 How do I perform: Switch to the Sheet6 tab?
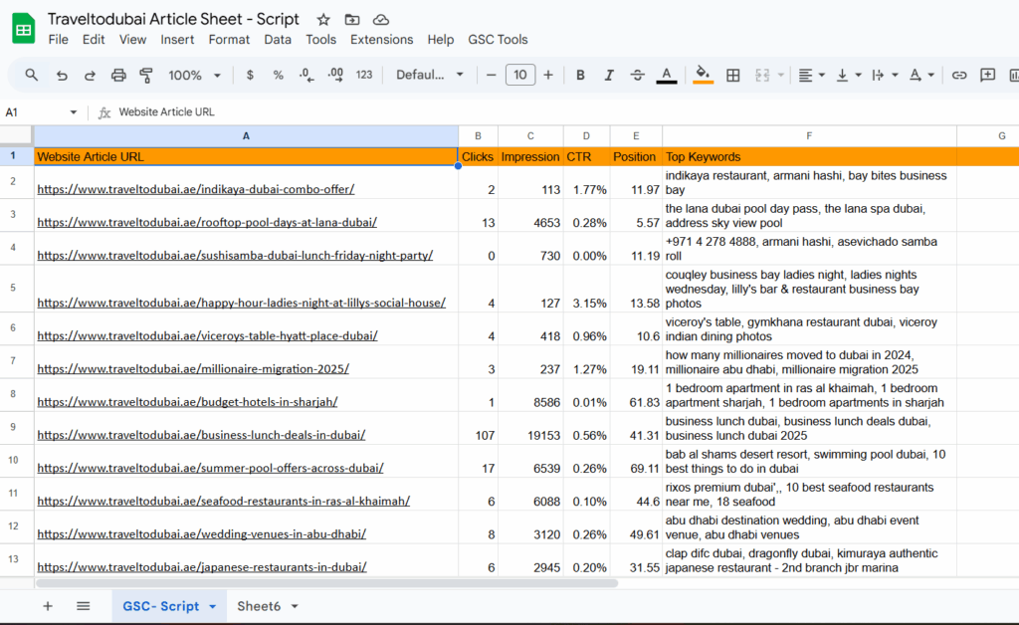[258, 606]
